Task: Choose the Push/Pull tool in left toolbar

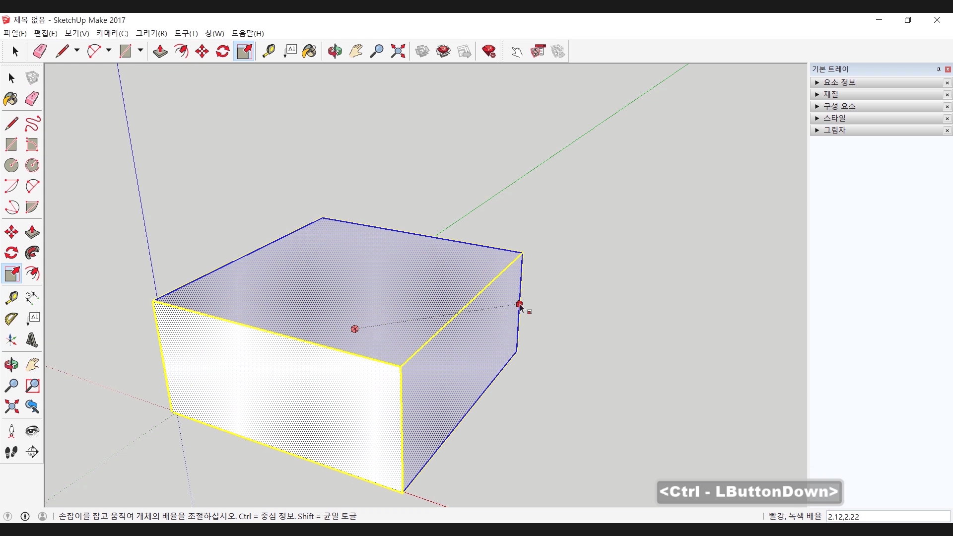Action: pyautogui.click(x=32, y=232)
